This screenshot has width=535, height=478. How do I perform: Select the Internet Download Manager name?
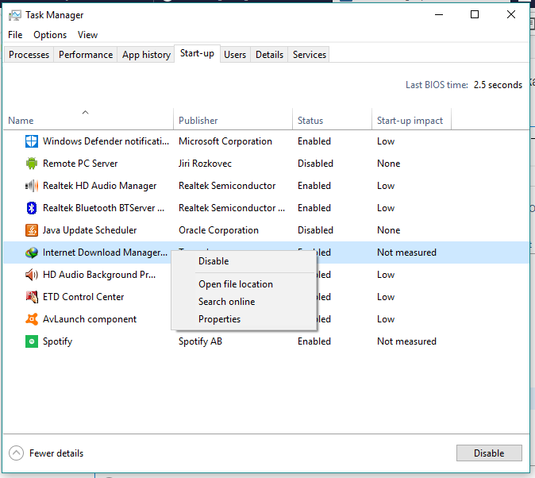(x=105, y=252)
